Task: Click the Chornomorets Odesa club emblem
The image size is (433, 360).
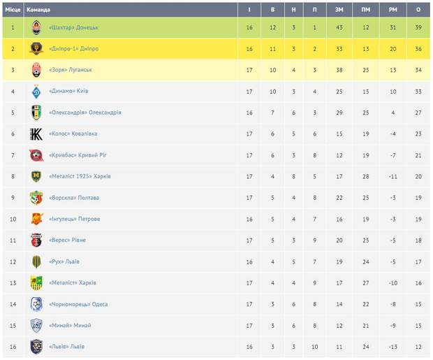Action: coord(36,304)
